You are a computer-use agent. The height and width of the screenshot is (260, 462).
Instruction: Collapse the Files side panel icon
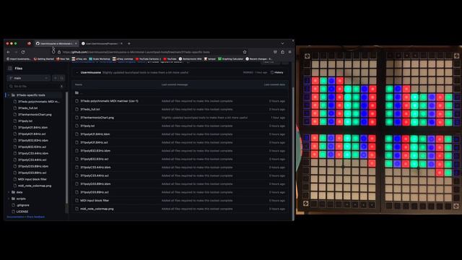tap(10, 68)
